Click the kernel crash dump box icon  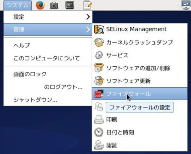coord(99,42)
